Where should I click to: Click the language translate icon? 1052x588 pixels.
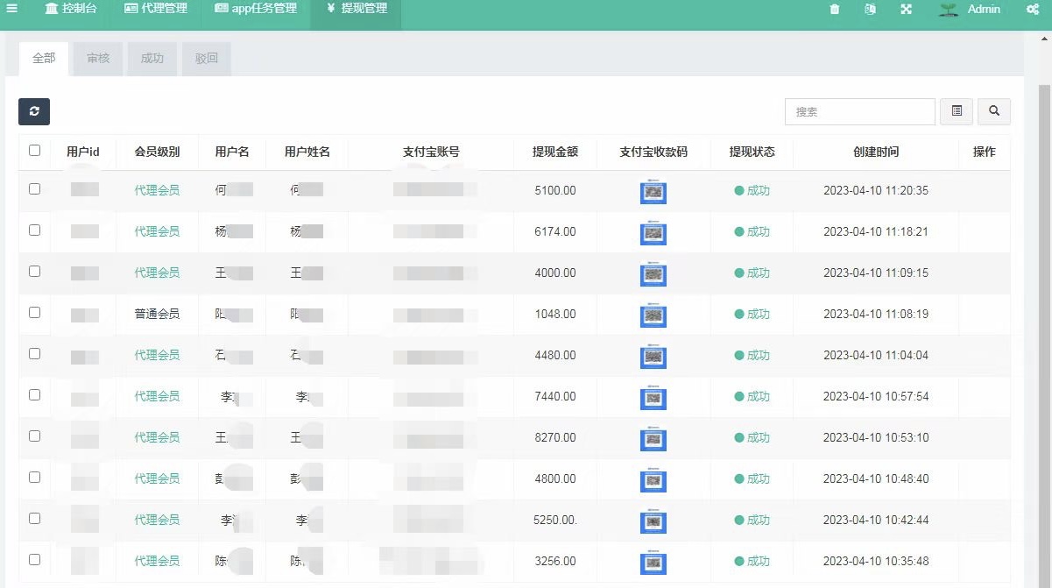click(870, 10)
